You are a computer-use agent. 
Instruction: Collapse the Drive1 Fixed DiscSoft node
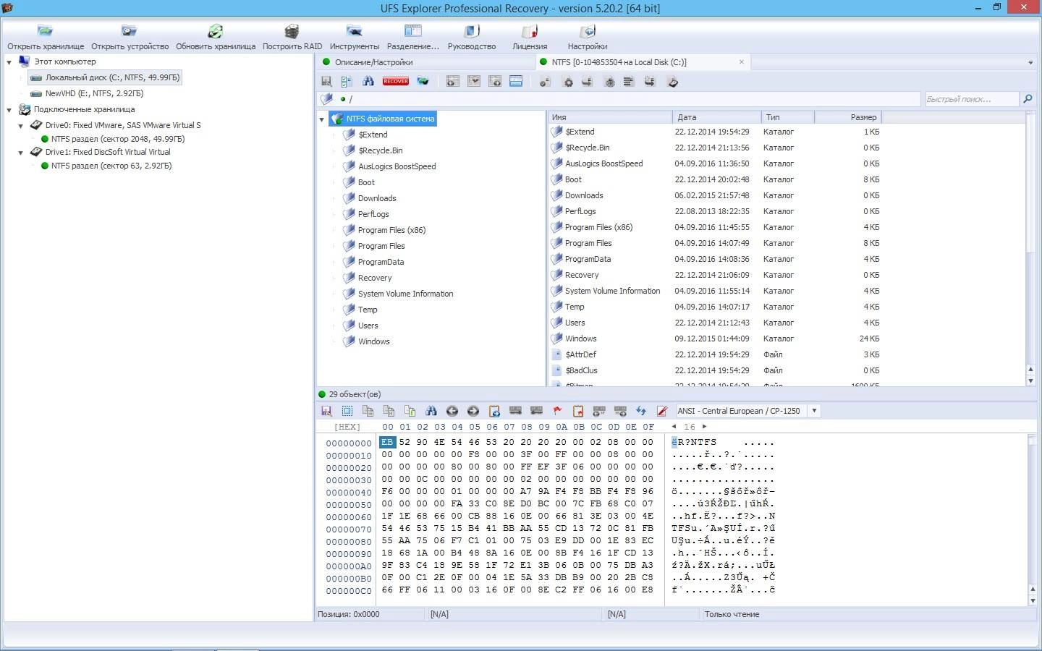(x=21, y=153)
